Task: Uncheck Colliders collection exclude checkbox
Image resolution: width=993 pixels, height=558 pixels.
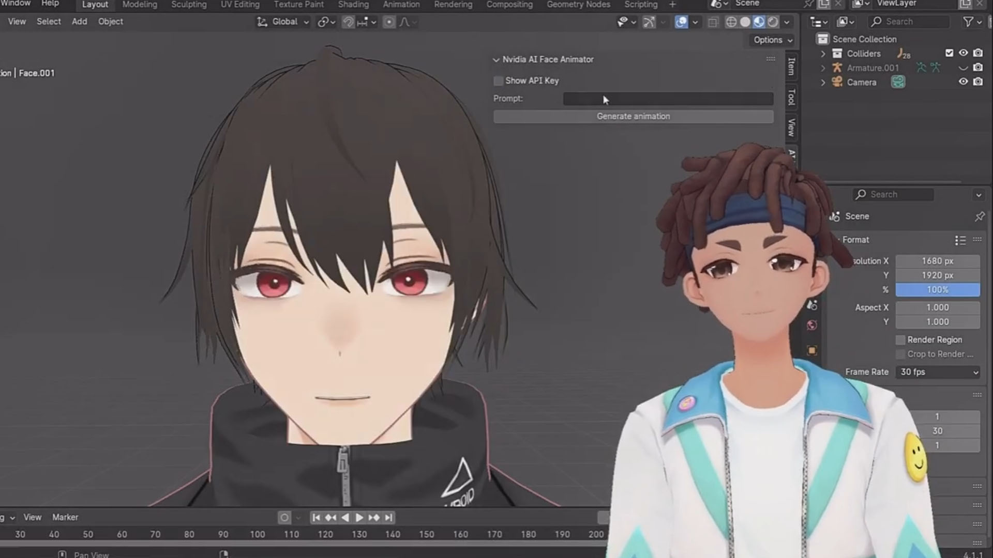Action: click(949, 53)
